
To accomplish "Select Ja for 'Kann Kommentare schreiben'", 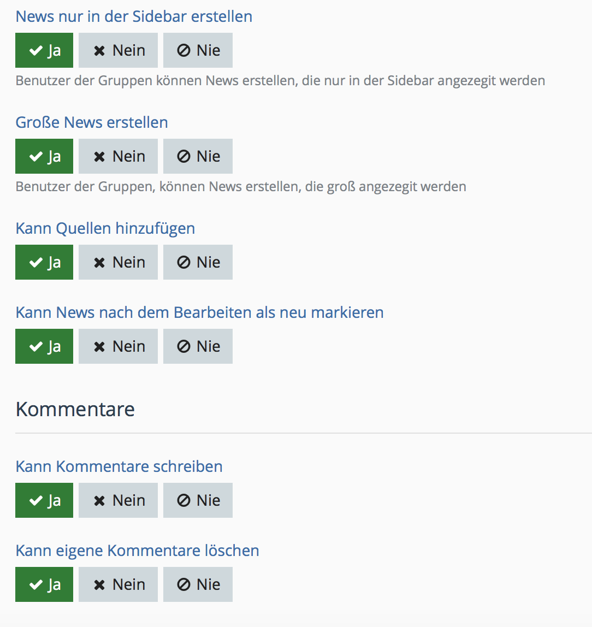I will coord(44,500).
